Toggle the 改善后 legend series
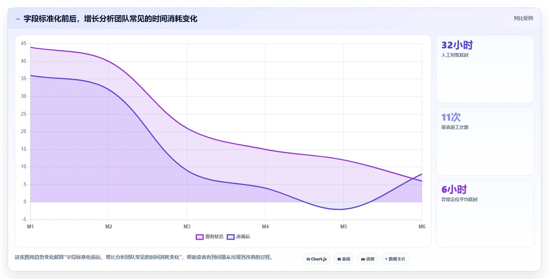Screen dimensions: 549x279 (x=238, y=237)
